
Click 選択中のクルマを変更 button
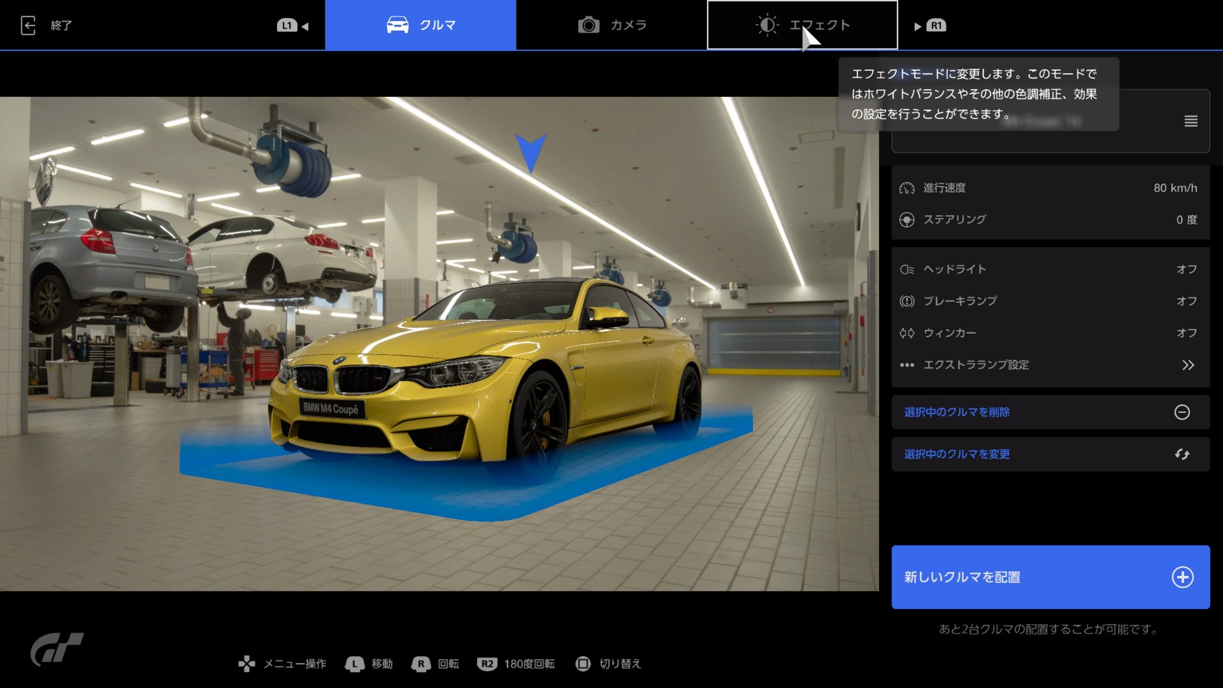click(x=957, y=454)
